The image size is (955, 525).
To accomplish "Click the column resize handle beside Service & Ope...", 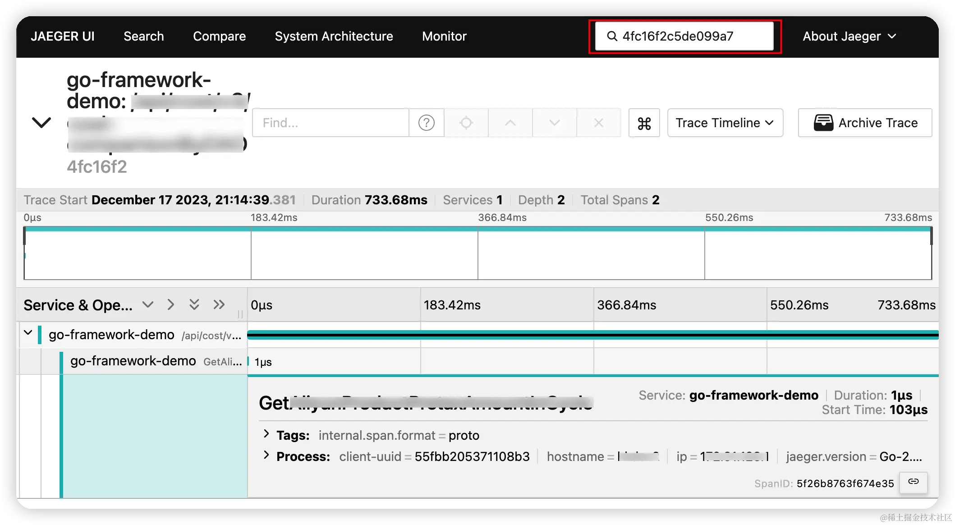I will pyautogui.click(x=240, y=314).
